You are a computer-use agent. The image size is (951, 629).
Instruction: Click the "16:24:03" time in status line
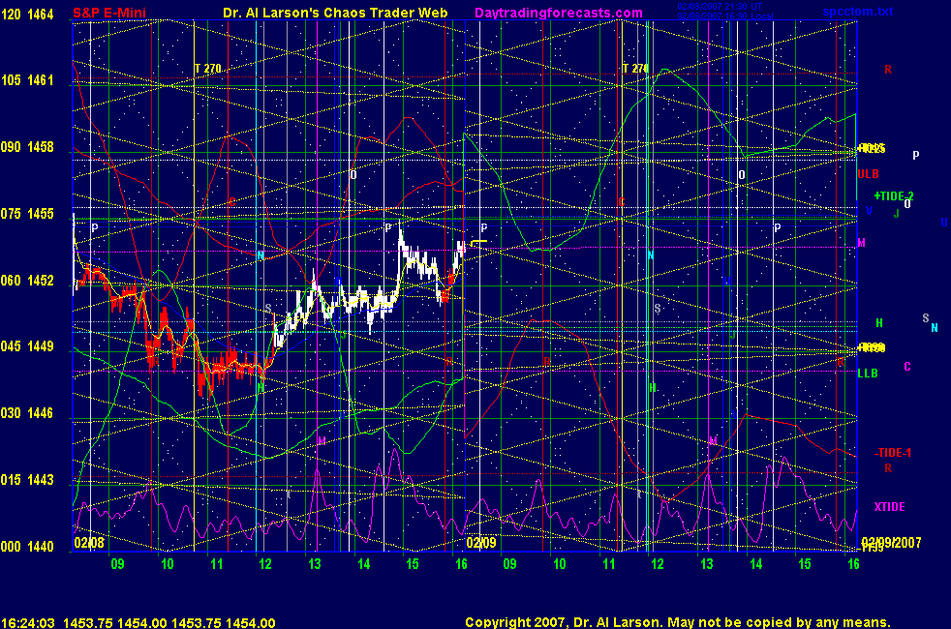tap(28, 622)
